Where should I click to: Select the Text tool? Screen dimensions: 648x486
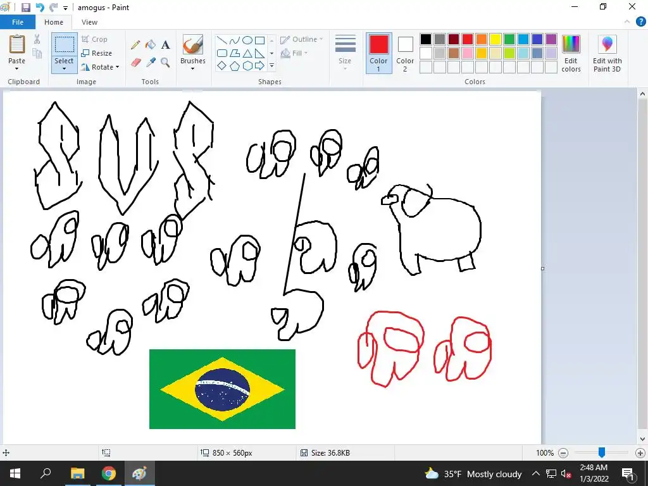click(166, 45)
